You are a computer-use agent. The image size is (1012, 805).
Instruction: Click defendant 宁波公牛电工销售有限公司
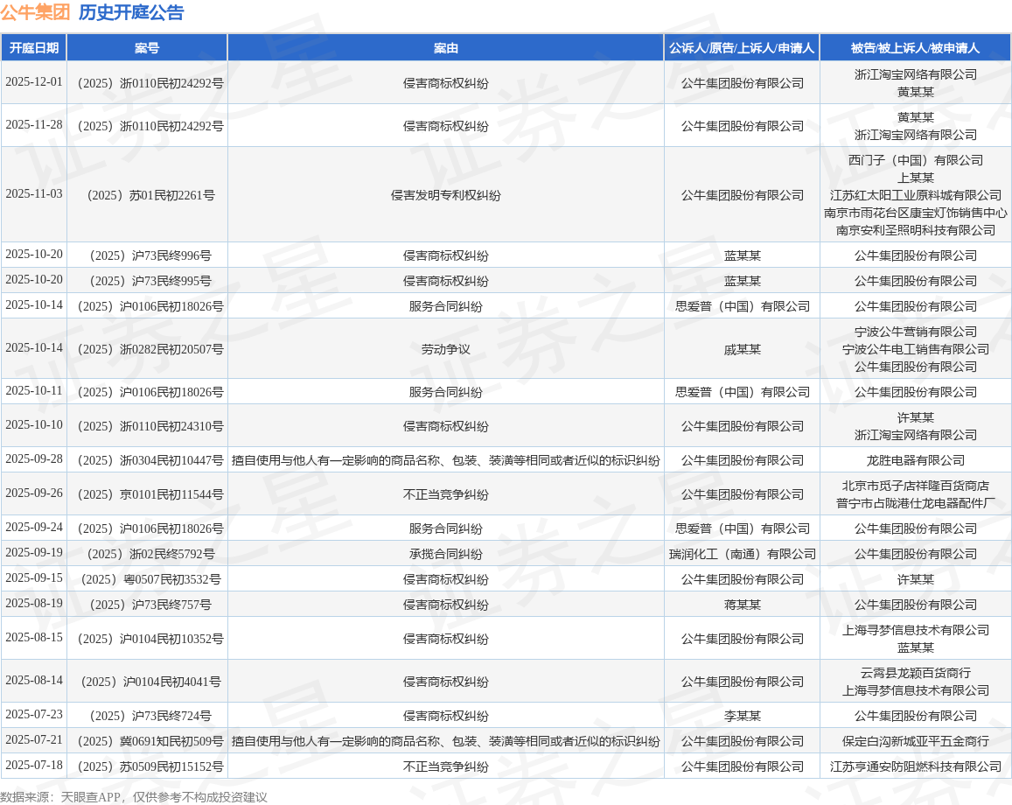point(915,349)
